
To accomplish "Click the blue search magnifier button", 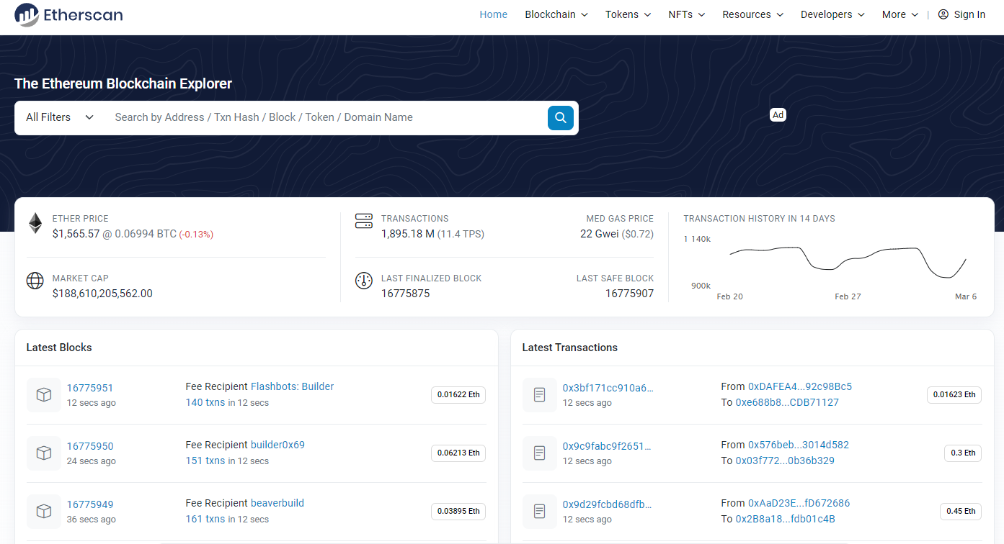I will pyautogui.click(x=560, y=117).
